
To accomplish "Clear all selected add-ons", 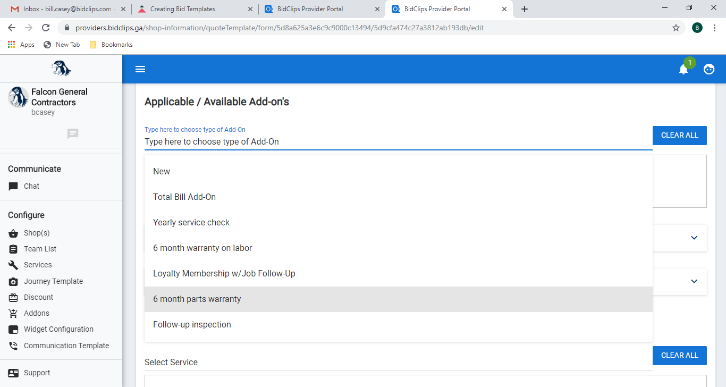I will 680,135.
